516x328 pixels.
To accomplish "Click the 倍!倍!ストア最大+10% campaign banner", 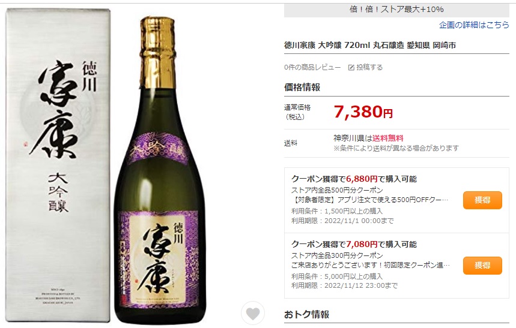I will pos(396,10).
